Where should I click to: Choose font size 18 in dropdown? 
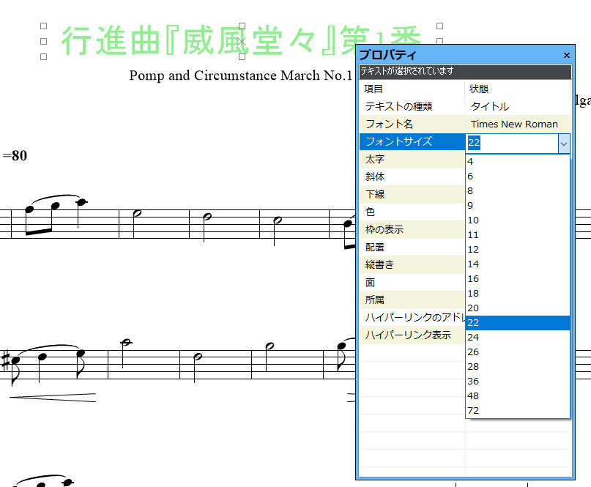tap(518, 294)
